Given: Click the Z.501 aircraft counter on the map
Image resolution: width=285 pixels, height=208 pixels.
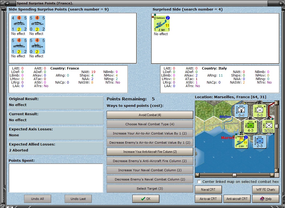Looking at the screenshot, I should [x=241, y=142].
